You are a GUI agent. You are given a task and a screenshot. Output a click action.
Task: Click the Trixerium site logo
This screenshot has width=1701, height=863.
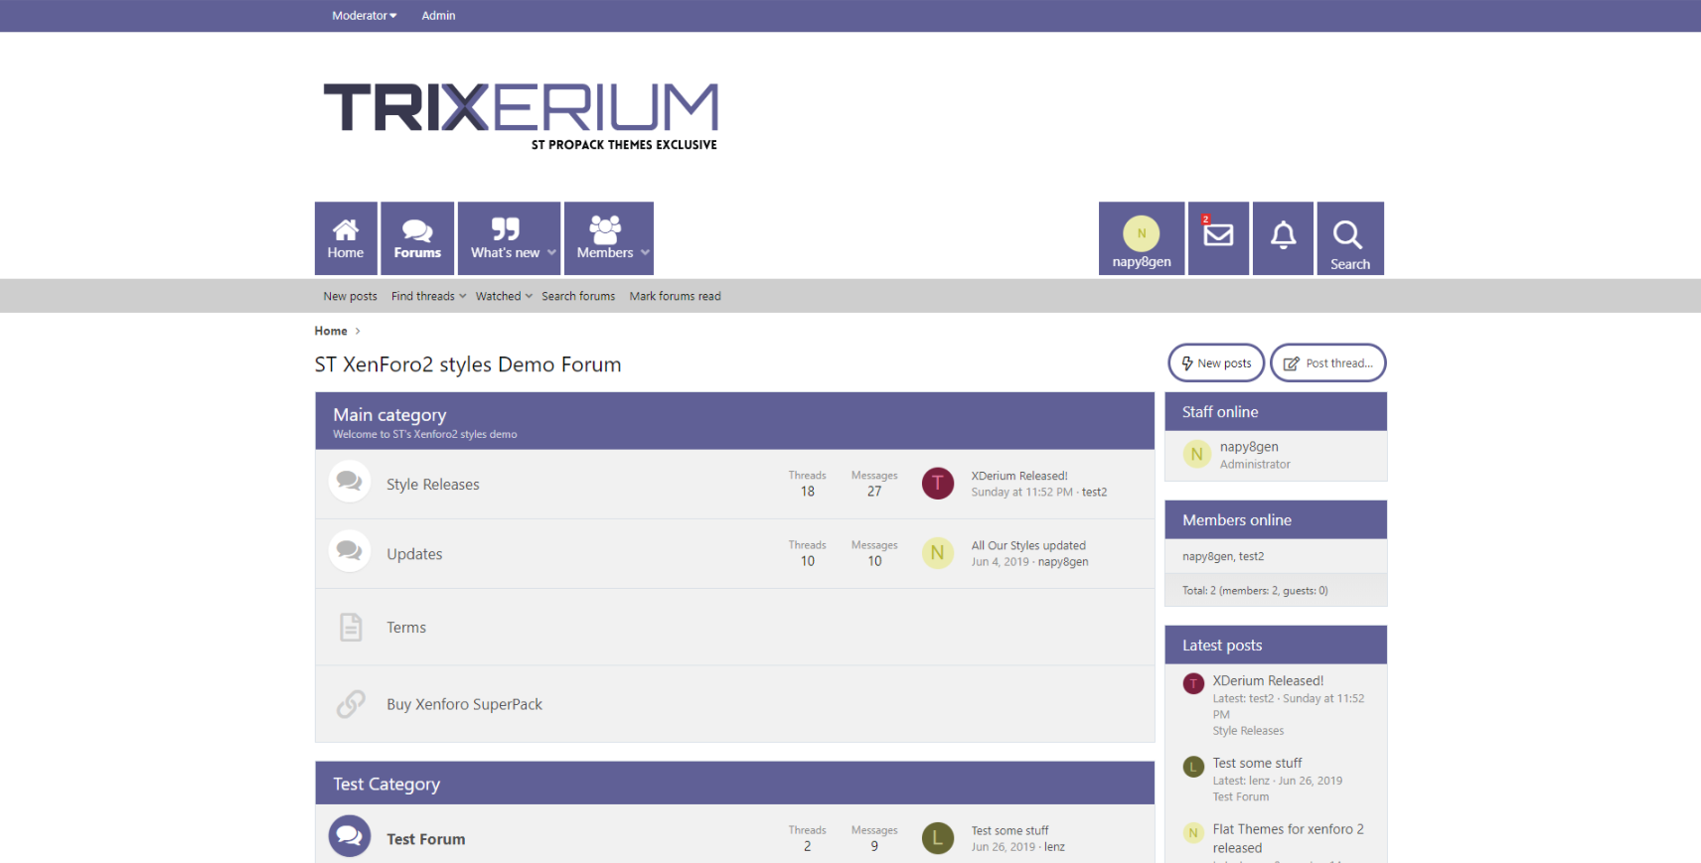point(521,116)
